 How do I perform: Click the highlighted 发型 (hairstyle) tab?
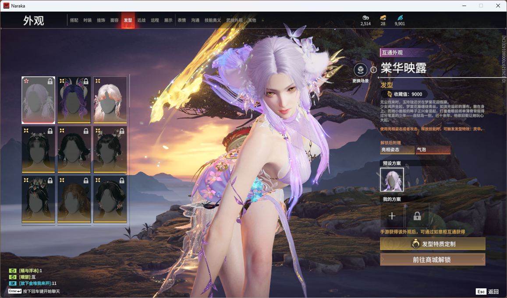pos(128,20)
